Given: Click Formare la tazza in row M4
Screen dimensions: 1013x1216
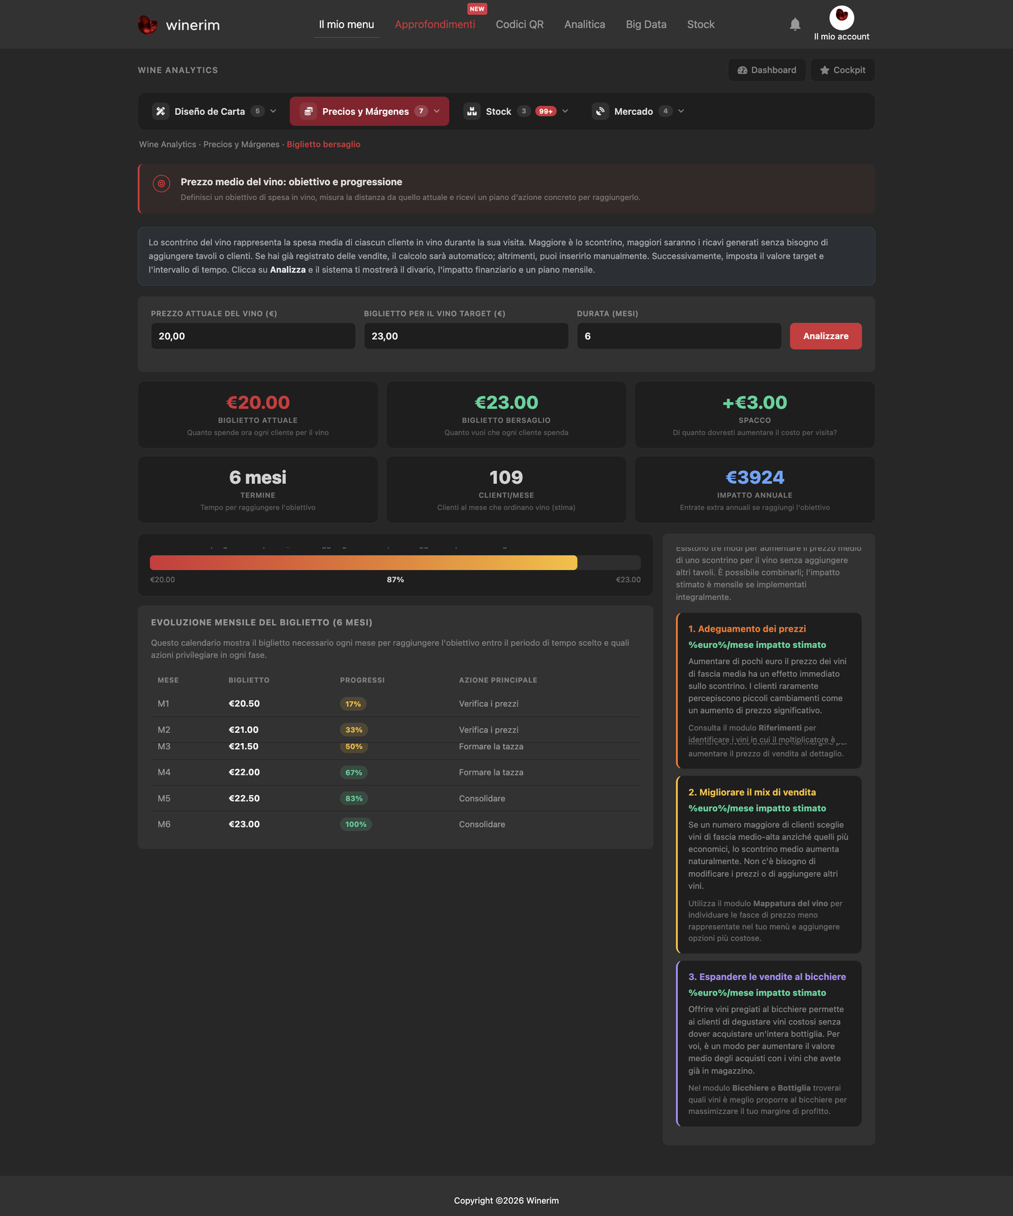Looking at the screenshot, I should (491, 772).
